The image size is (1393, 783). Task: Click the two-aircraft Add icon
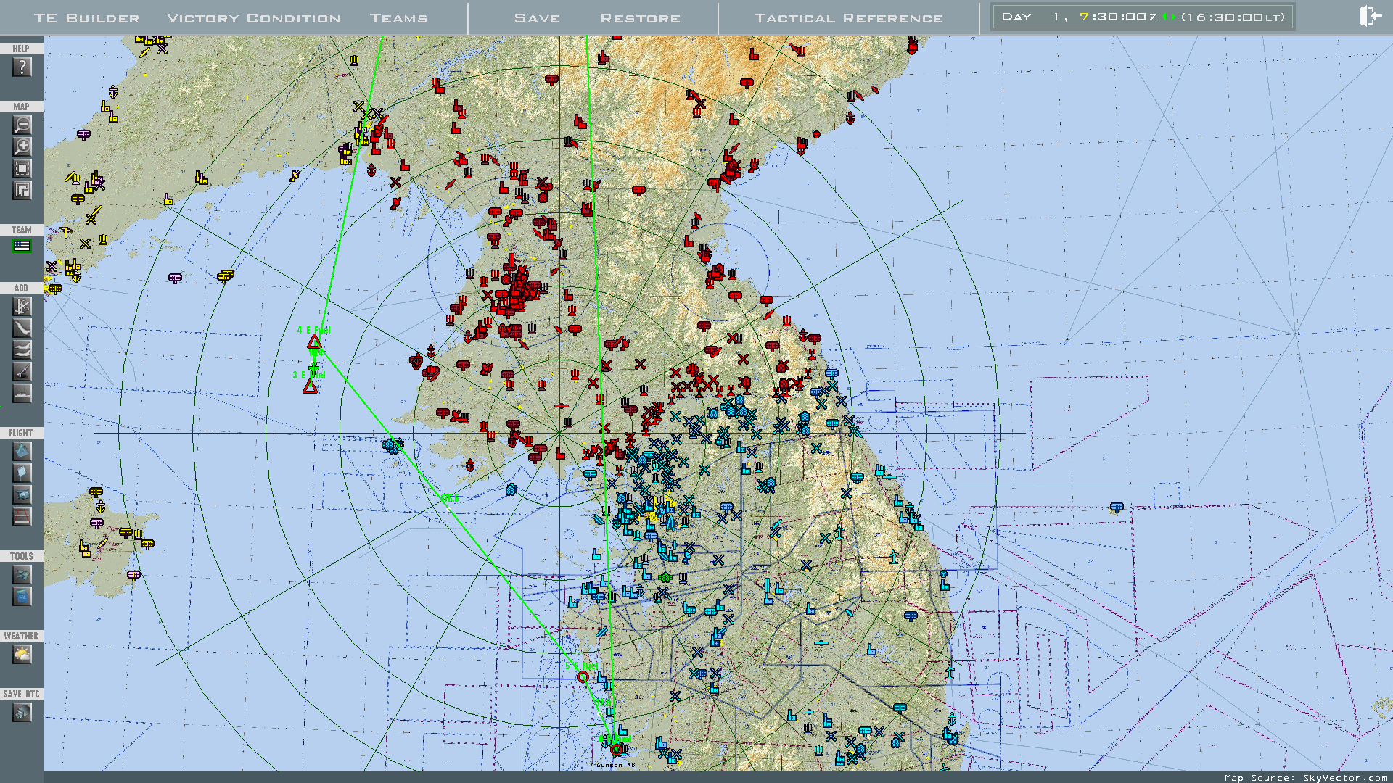(x=22, y=350)
